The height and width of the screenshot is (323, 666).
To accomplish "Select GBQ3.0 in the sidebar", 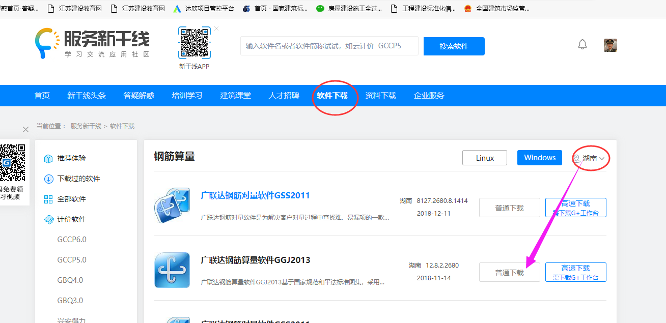I will click(x=70, y=301).
